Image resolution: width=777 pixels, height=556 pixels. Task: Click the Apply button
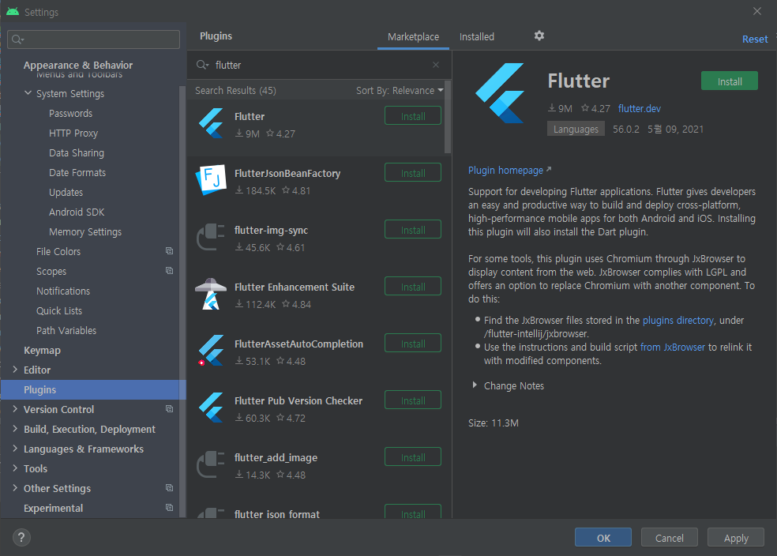(x=736, y=538)
